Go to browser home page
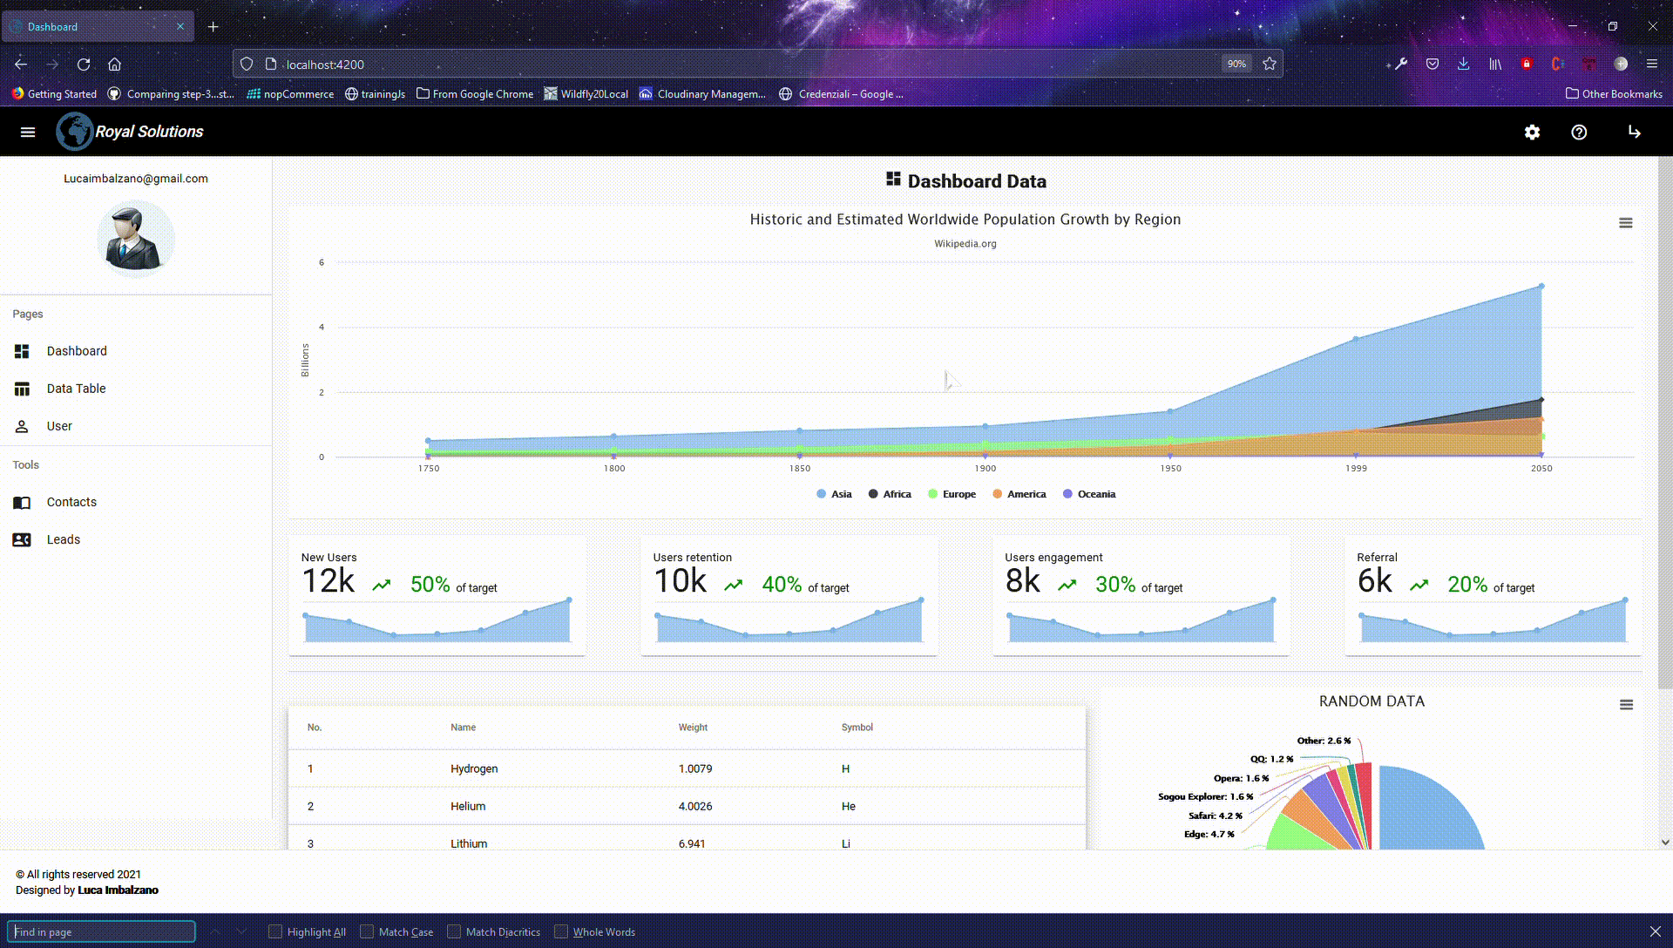 coord(114,64)
